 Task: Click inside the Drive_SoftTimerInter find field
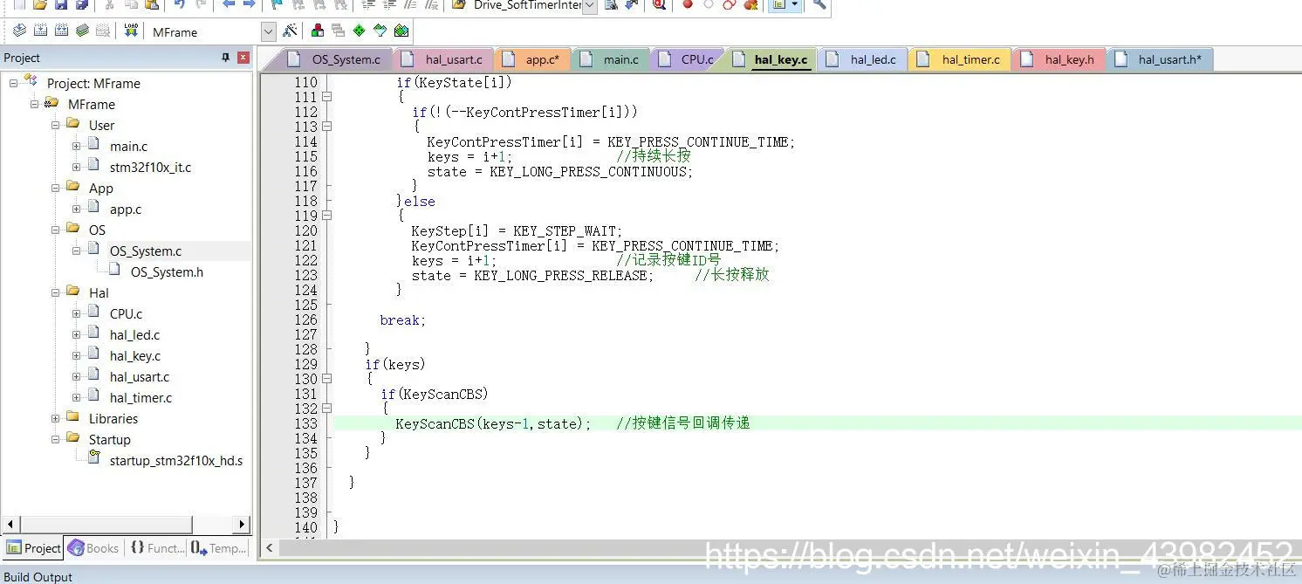[x=525, y=6]
